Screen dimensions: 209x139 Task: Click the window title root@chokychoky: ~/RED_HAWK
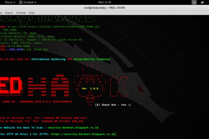(x=104, y=7)
